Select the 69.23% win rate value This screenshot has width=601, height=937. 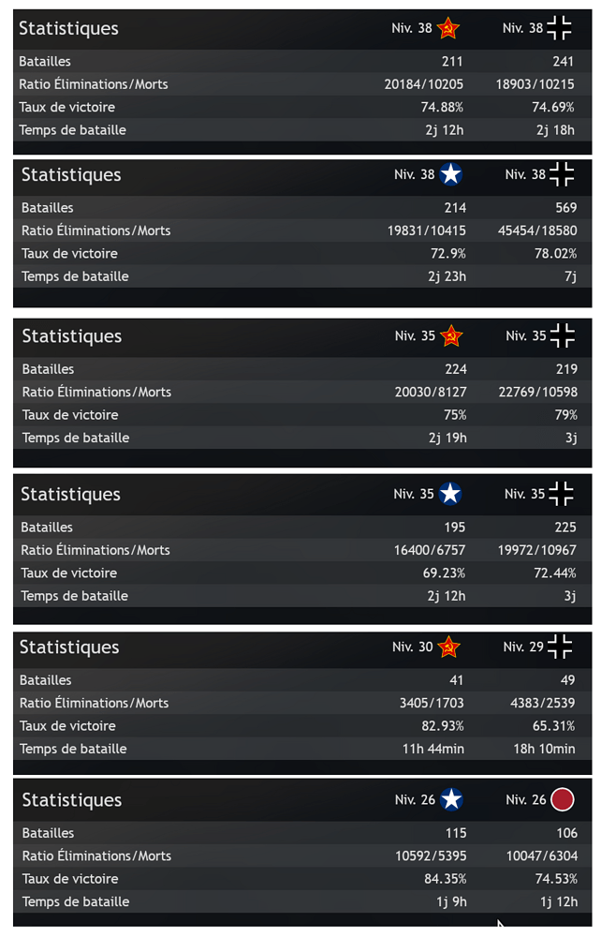point(444,573)
